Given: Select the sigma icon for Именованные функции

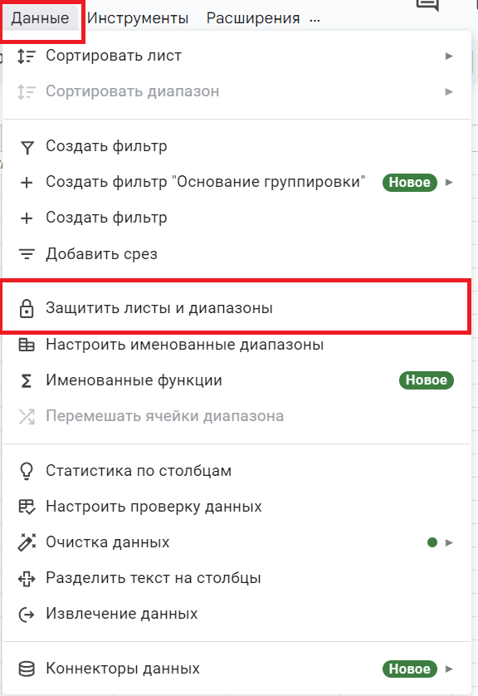Looking at the screenshot, I should click(27, 380).
